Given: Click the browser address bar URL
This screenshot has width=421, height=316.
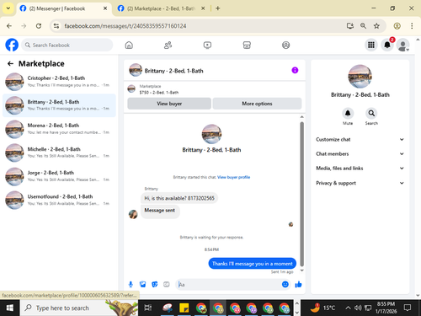Looking at the screenshot, I should pyautogui.click(x=125, y=26).
